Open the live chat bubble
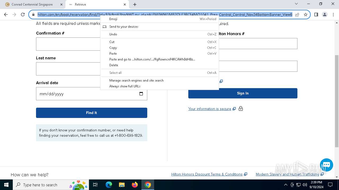 [x=326, y=165]
